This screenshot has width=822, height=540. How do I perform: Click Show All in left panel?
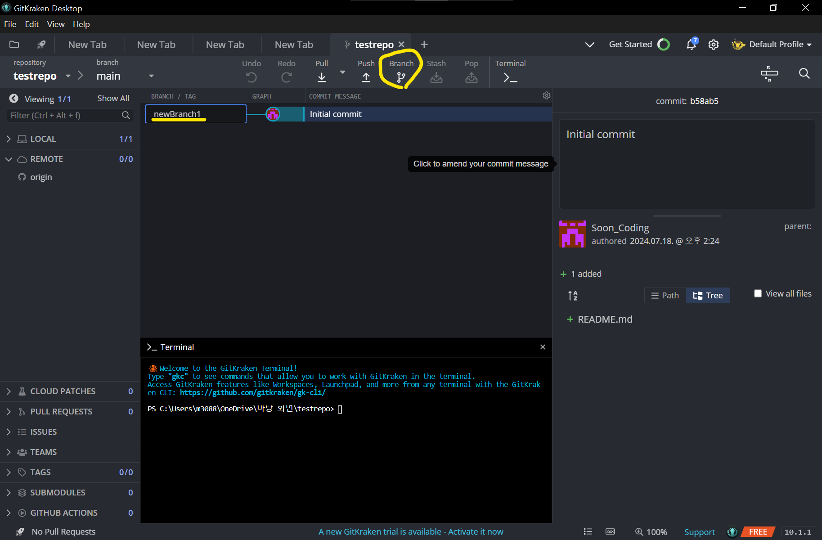click(113, 99)
